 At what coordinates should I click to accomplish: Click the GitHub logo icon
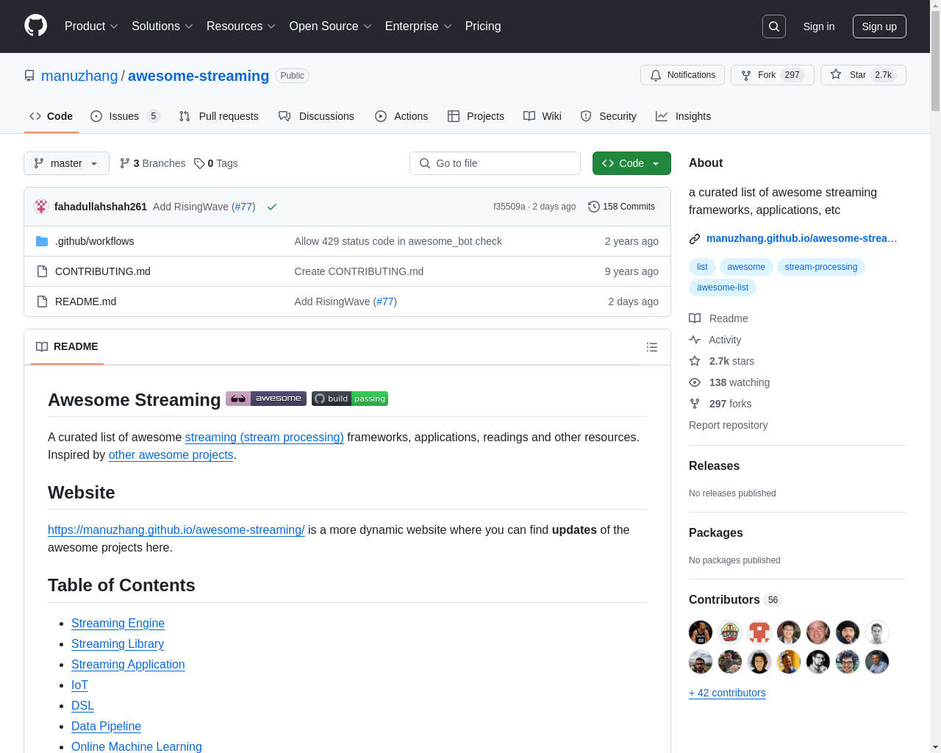(x=35, y=26)
